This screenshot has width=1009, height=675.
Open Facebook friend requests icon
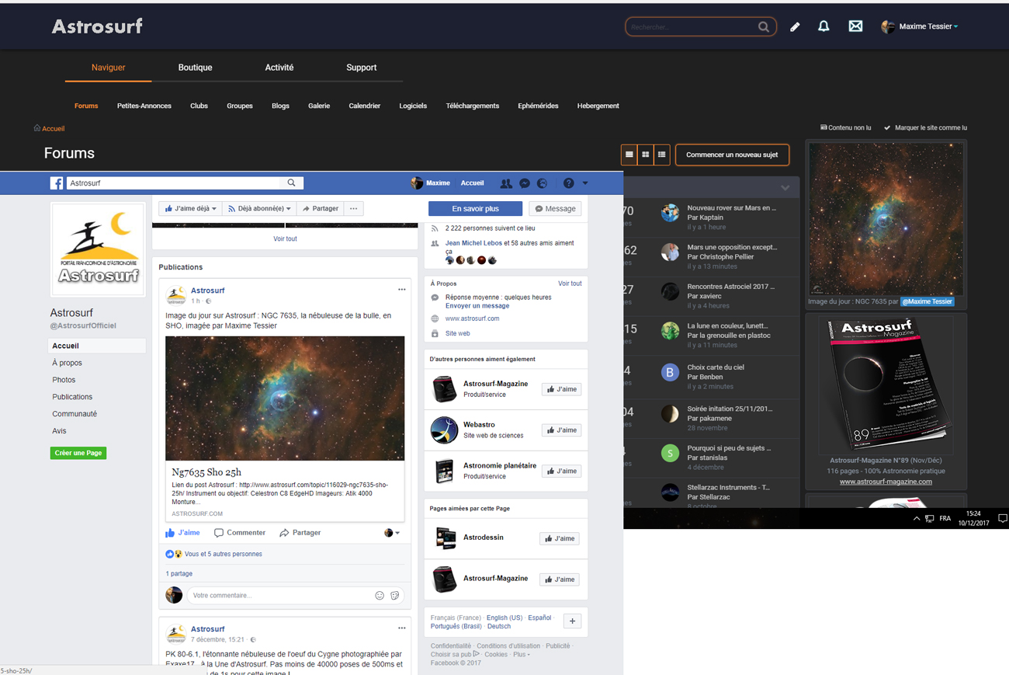point(506,183)
